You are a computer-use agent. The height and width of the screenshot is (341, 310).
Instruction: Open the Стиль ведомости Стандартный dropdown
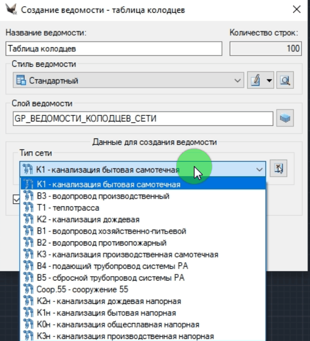(x=127, y=81)
